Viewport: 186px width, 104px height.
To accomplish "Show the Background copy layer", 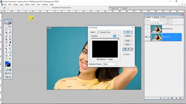I will (x=146, y=29).
